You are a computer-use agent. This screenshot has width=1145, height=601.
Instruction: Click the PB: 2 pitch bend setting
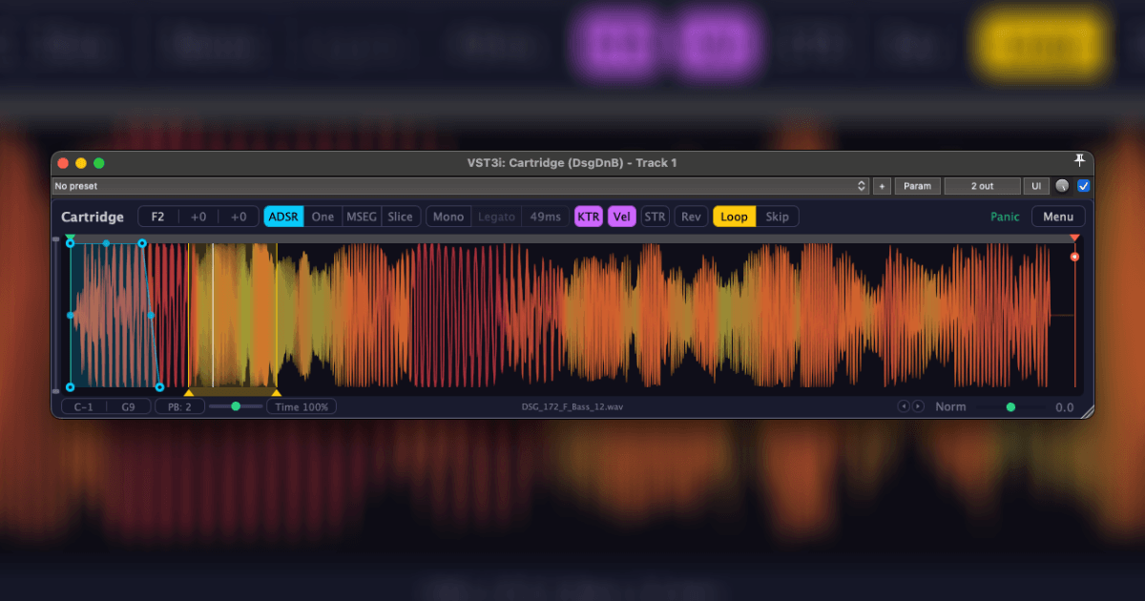coord(180,406)
